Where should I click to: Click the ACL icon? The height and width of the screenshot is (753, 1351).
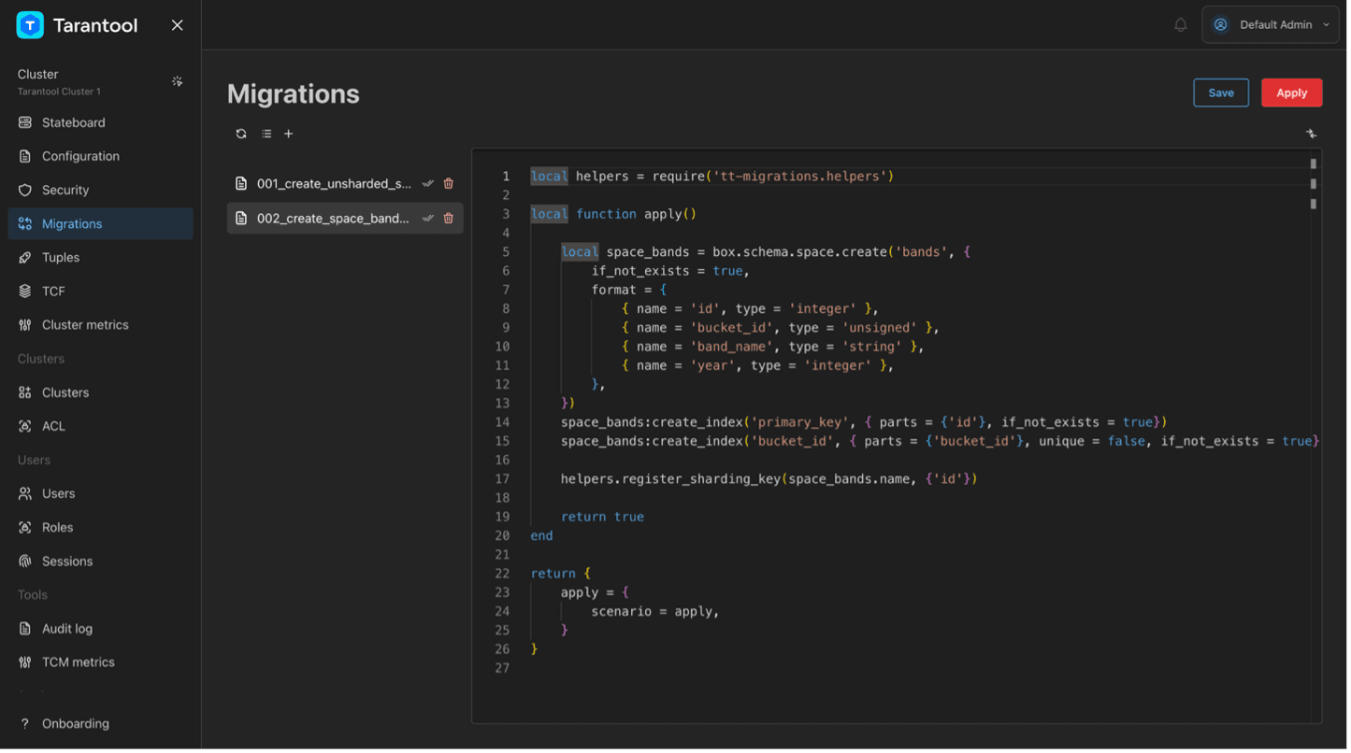(x=25, y=427)
